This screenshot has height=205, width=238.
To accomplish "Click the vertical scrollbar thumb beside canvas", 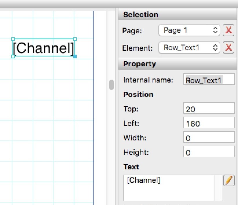I will 111,85.
